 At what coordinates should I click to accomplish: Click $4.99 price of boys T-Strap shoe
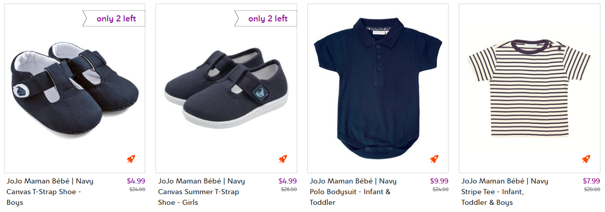coord(136,180)
